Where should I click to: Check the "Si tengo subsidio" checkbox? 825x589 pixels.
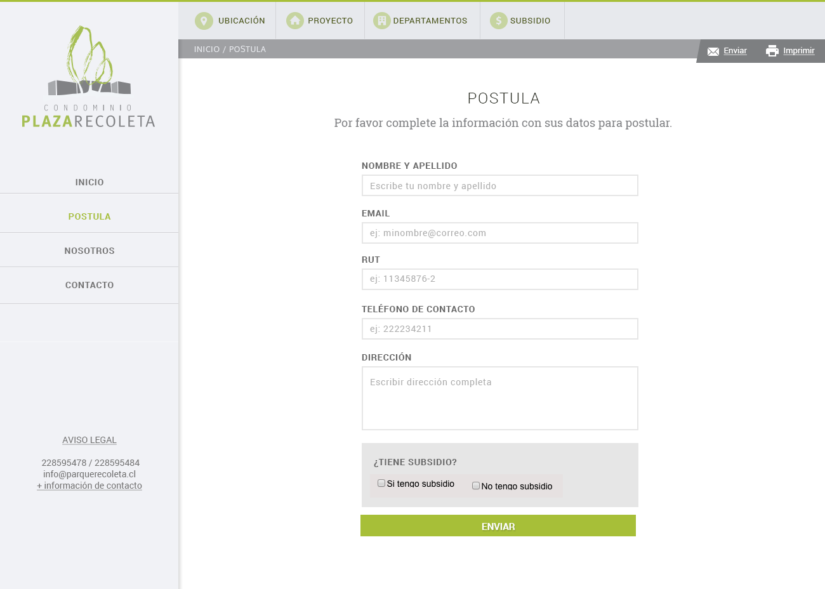click(381, 483)
